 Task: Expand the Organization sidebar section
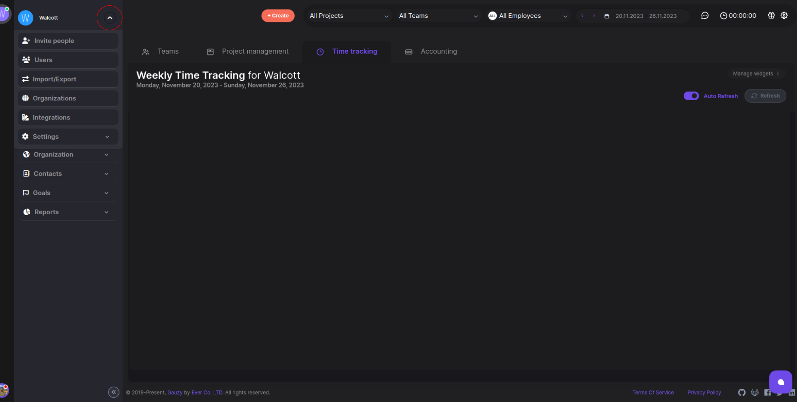68,154
